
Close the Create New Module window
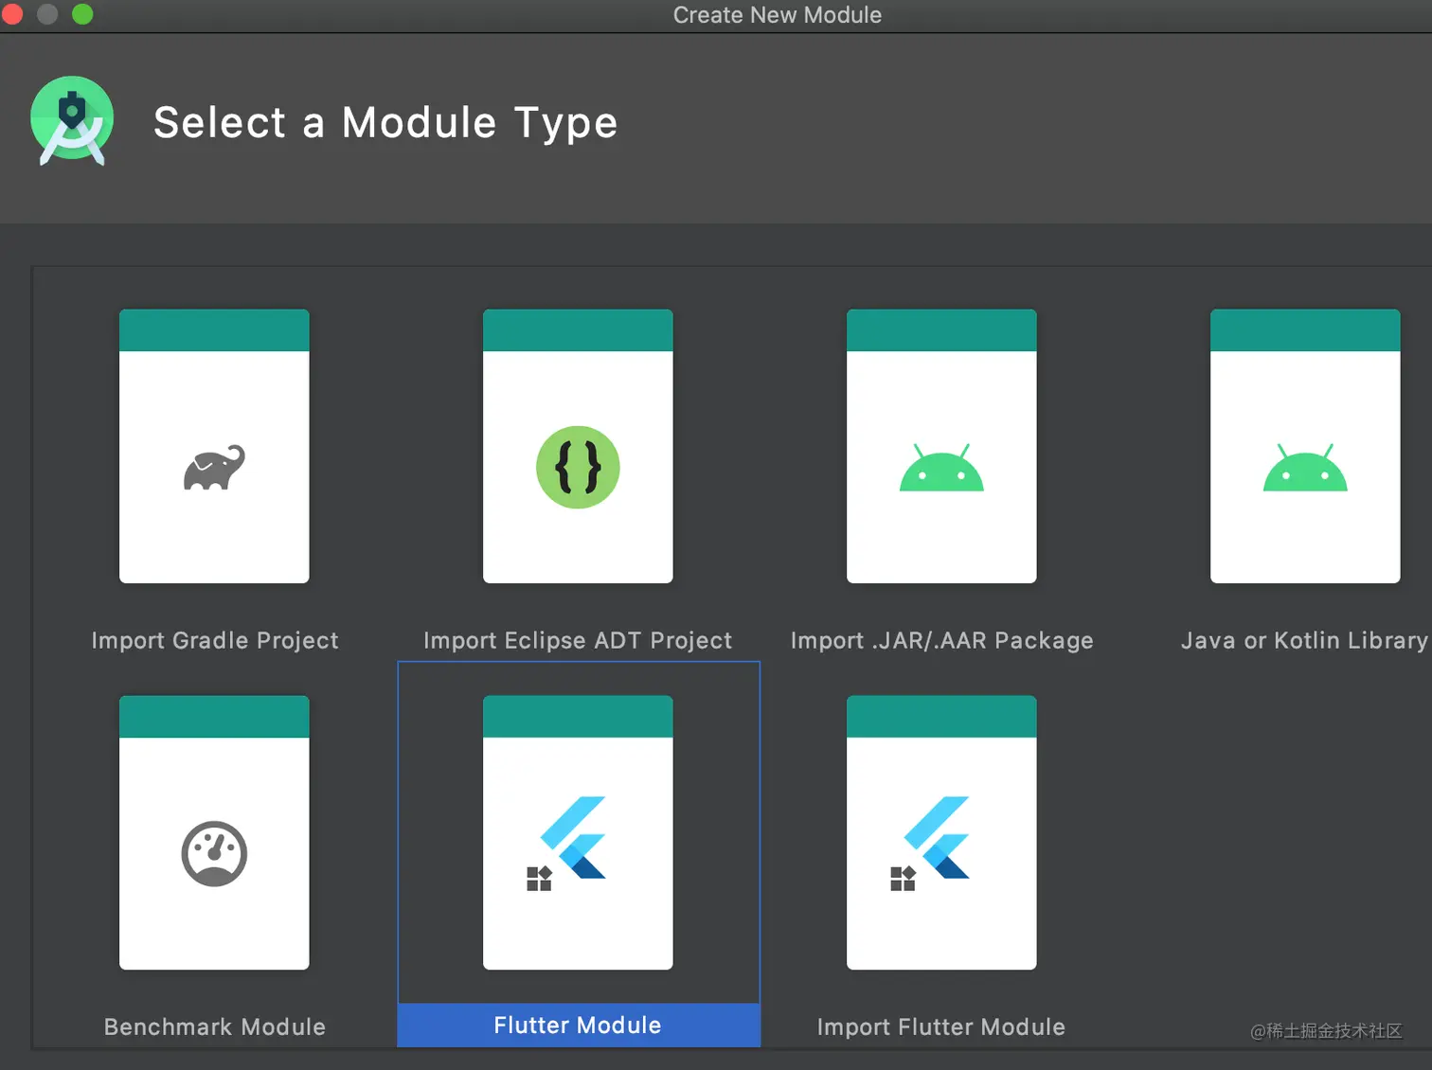coord(11,14)
